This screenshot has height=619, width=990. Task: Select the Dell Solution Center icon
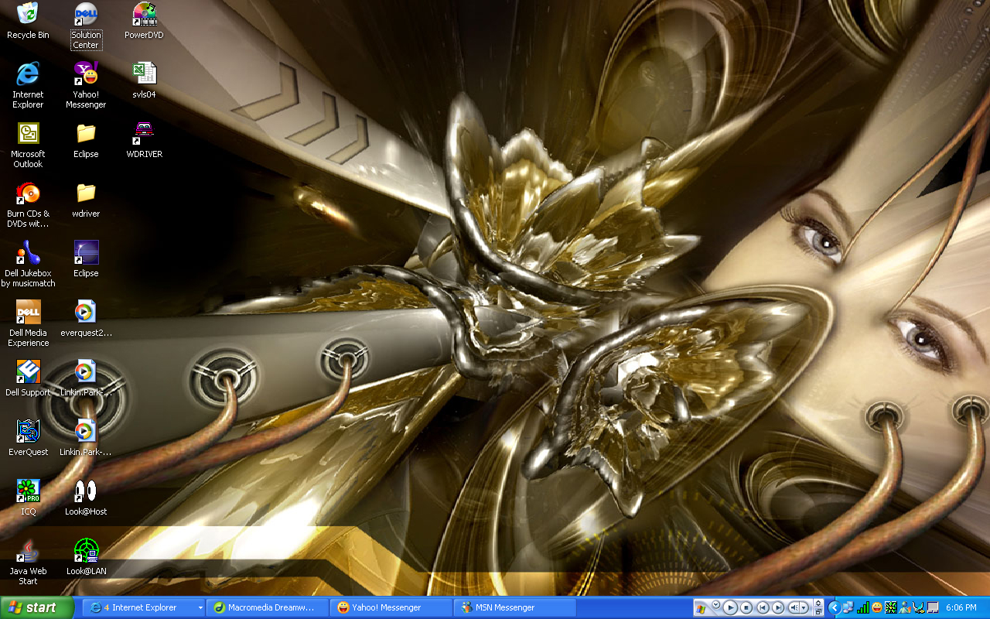click(x=86, y=26)
